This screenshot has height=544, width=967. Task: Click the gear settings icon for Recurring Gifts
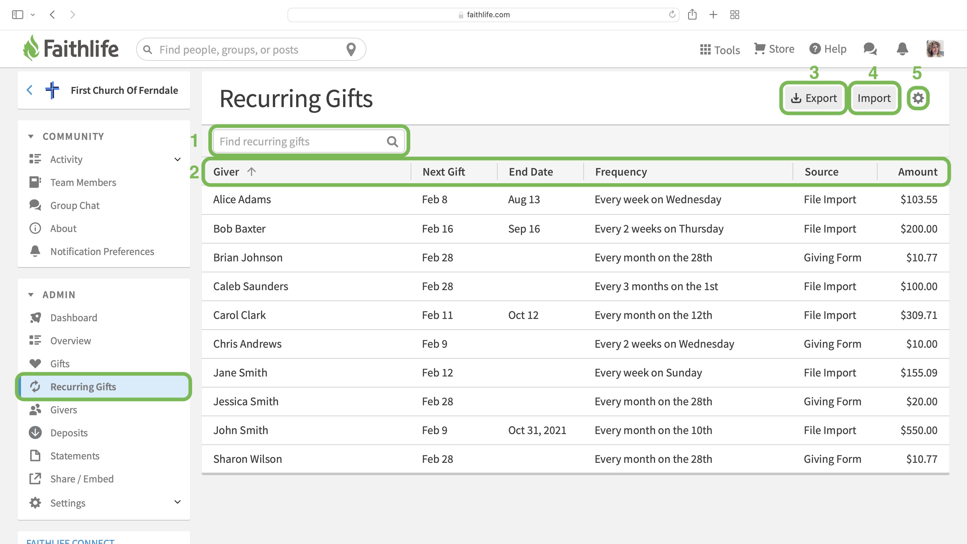tap(918, 98)
